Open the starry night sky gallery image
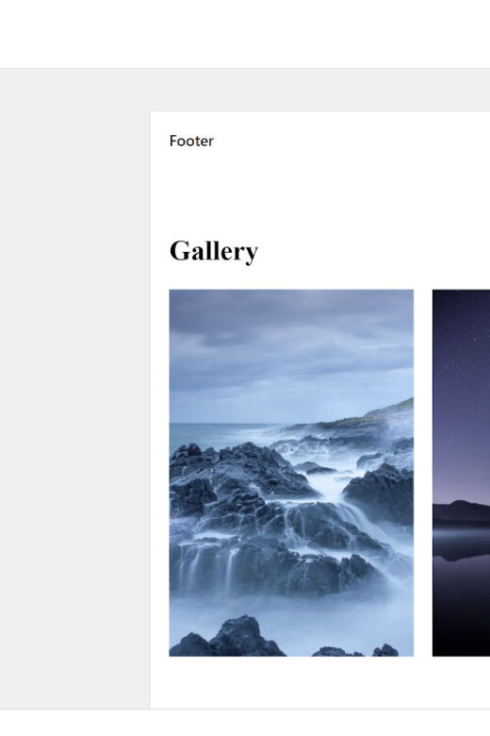 [462, 473]
